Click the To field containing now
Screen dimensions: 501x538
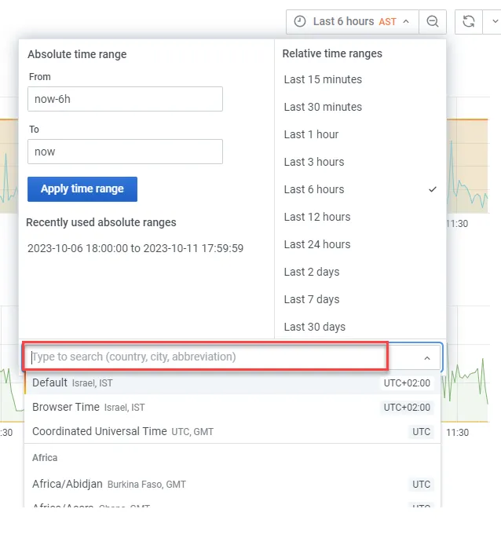(125, 152)
